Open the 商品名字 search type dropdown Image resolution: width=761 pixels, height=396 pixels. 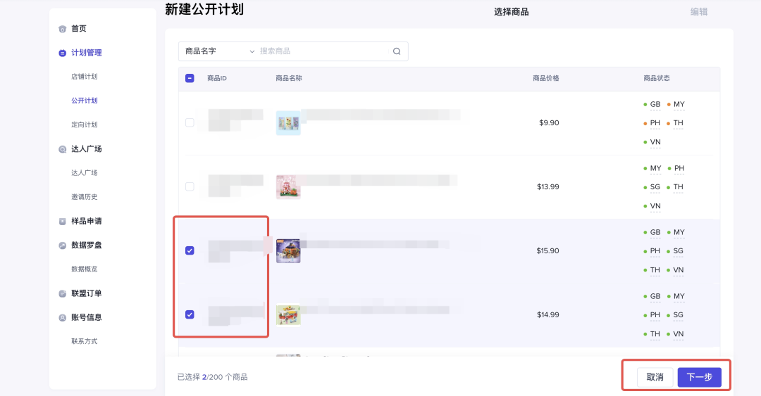219,51
